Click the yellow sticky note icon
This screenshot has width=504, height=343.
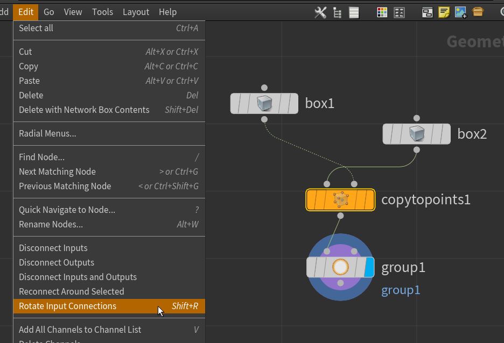pos(444,12)
